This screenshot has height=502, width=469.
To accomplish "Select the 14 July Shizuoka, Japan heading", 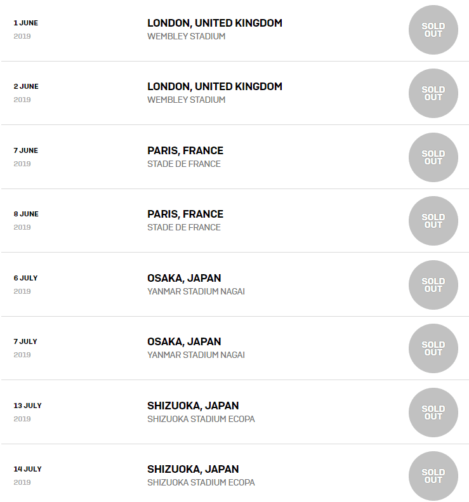I will tap(193, 469).
